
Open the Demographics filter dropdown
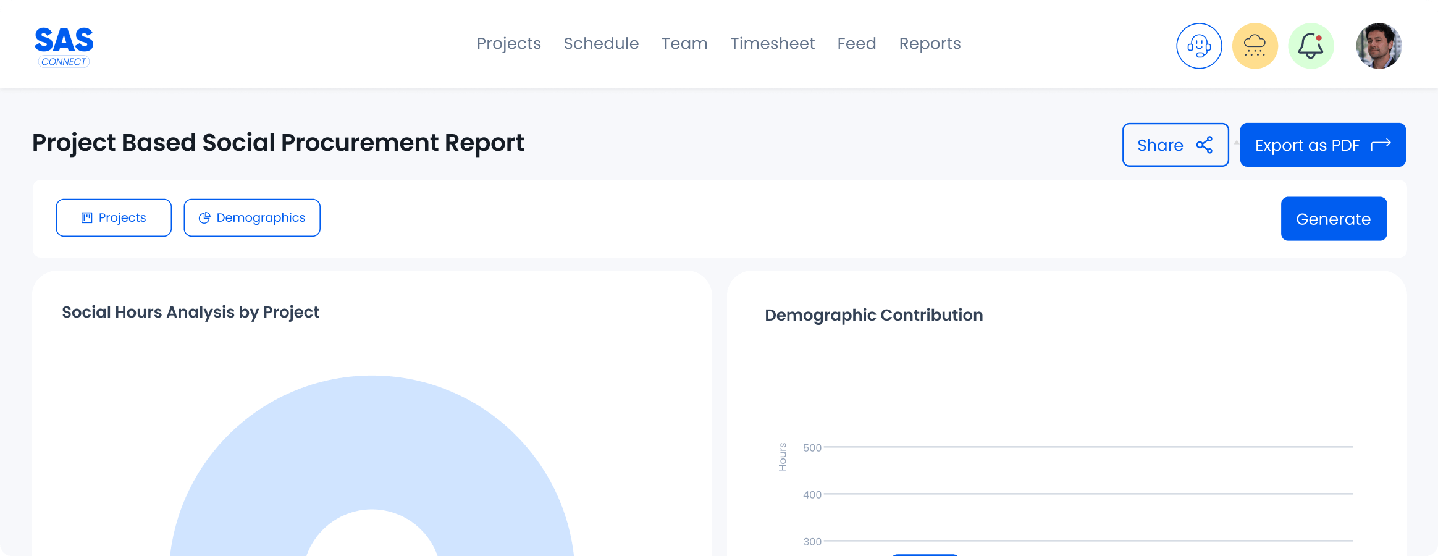click(x=251, y=217)
